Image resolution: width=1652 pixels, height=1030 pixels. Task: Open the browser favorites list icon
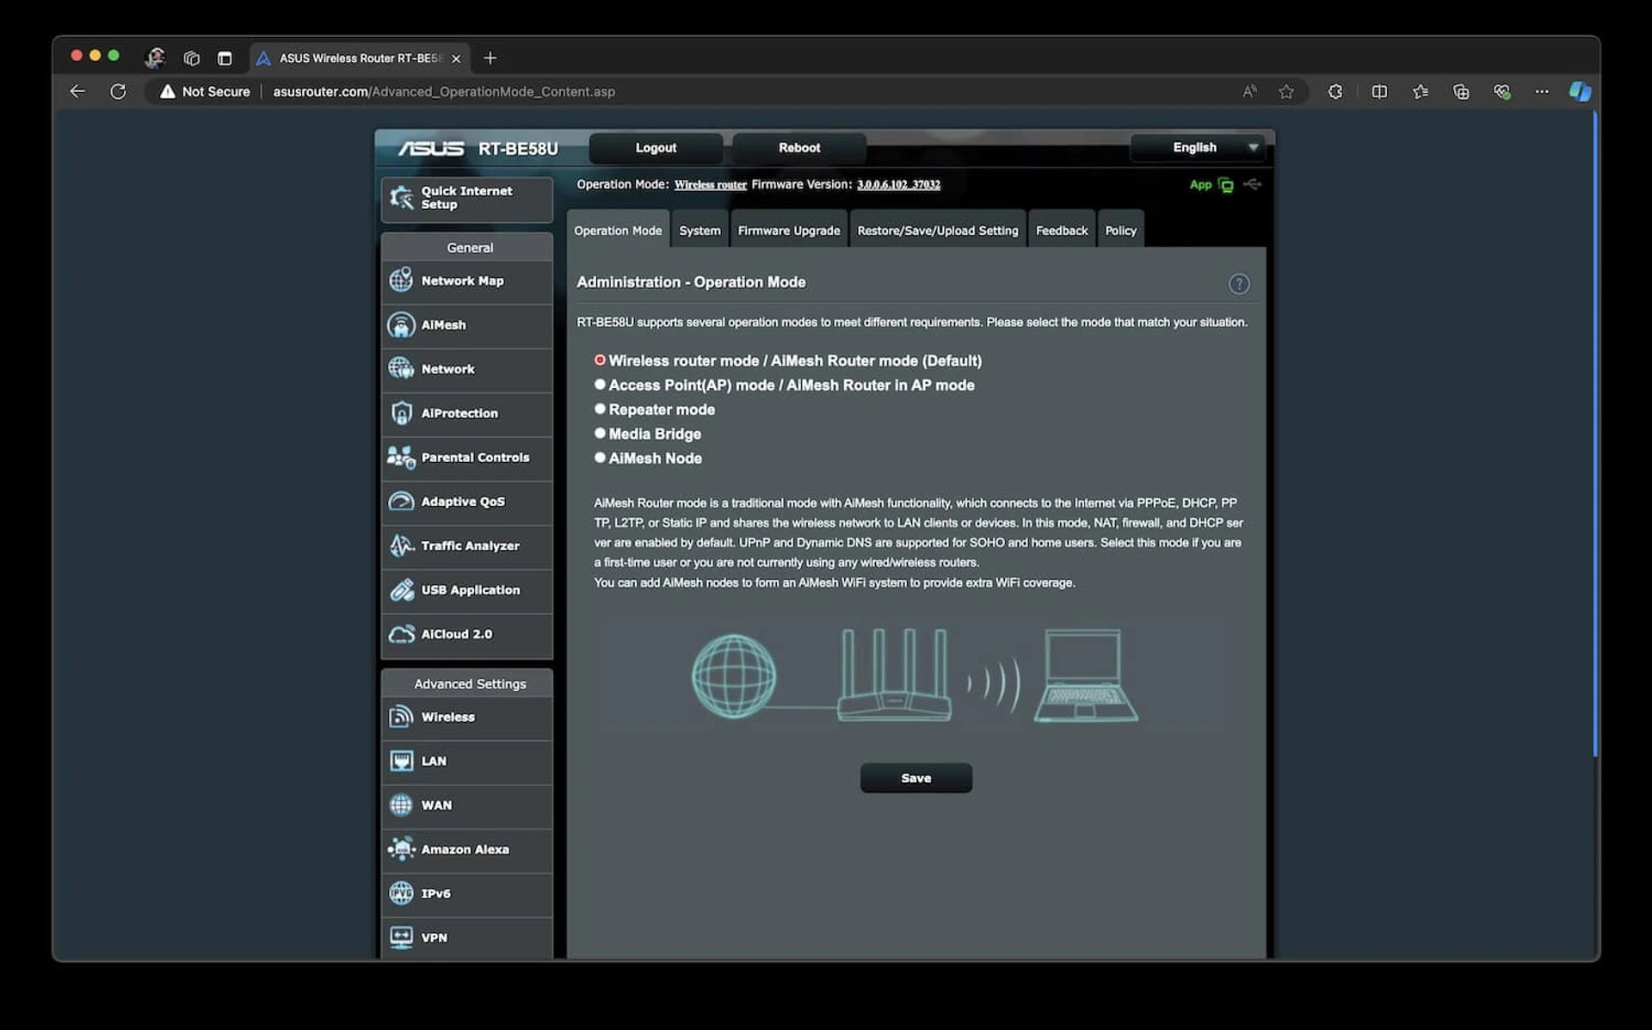1421,91
